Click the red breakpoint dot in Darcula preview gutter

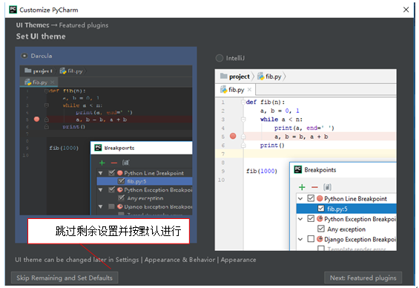pyautogui.click(x=36, y=119)
